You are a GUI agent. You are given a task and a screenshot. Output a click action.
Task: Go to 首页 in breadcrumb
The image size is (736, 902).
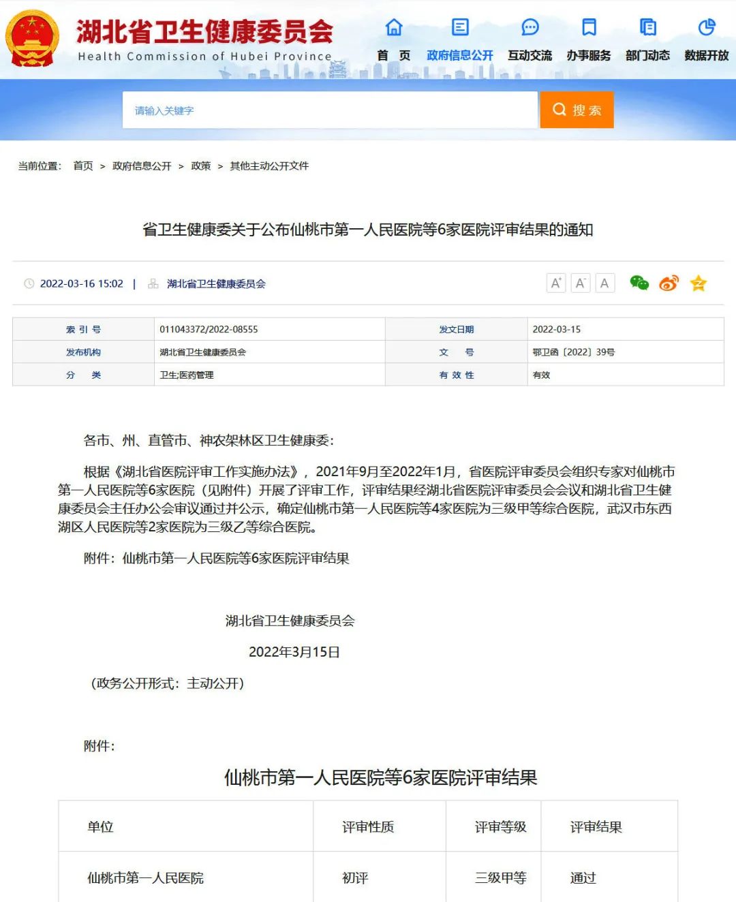tap(83, 166)
